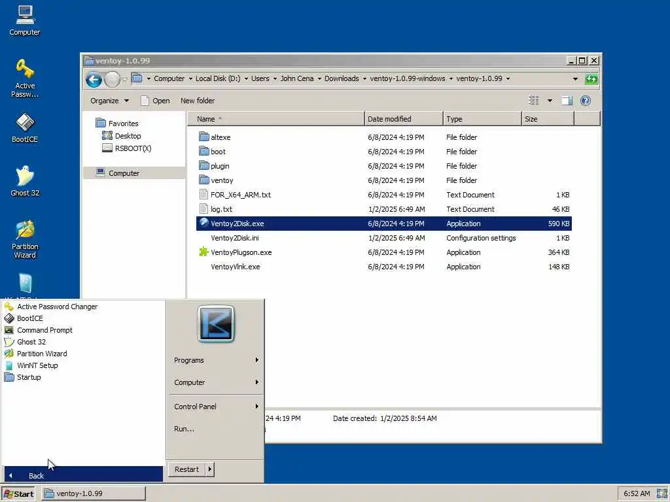Sort by the Name column header
The height and width of the screenshot is (502, 670).
tap(276, 119)
